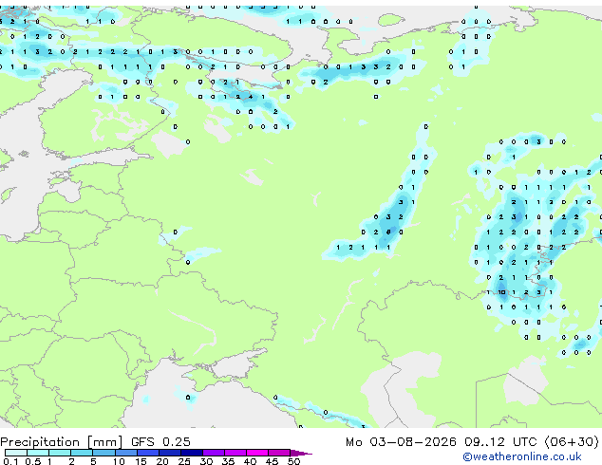Click the legend label '15'
The width and height of the screenshot is (602, 465).
tap(141, 461)
